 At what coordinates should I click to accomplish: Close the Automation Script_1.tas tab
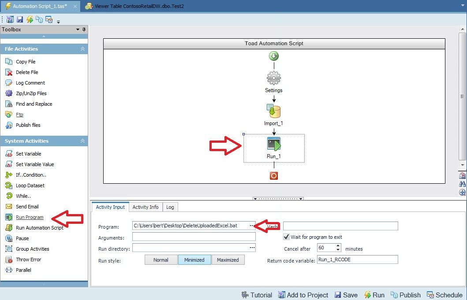tap(75, 6)
